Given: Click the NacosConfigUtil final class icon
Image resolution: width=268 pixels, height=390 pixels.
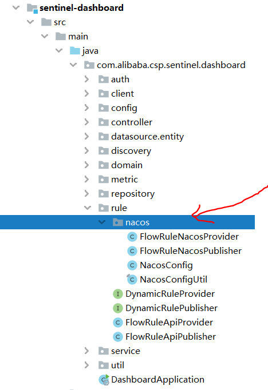Looking at the screenshot, I should 132,279.
